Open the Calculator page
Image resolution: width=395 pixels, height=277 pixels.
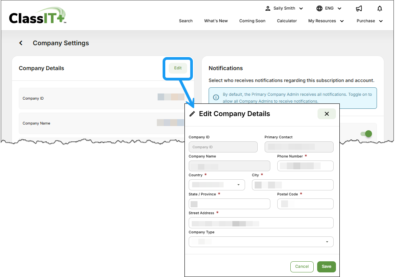pos(287,21)
